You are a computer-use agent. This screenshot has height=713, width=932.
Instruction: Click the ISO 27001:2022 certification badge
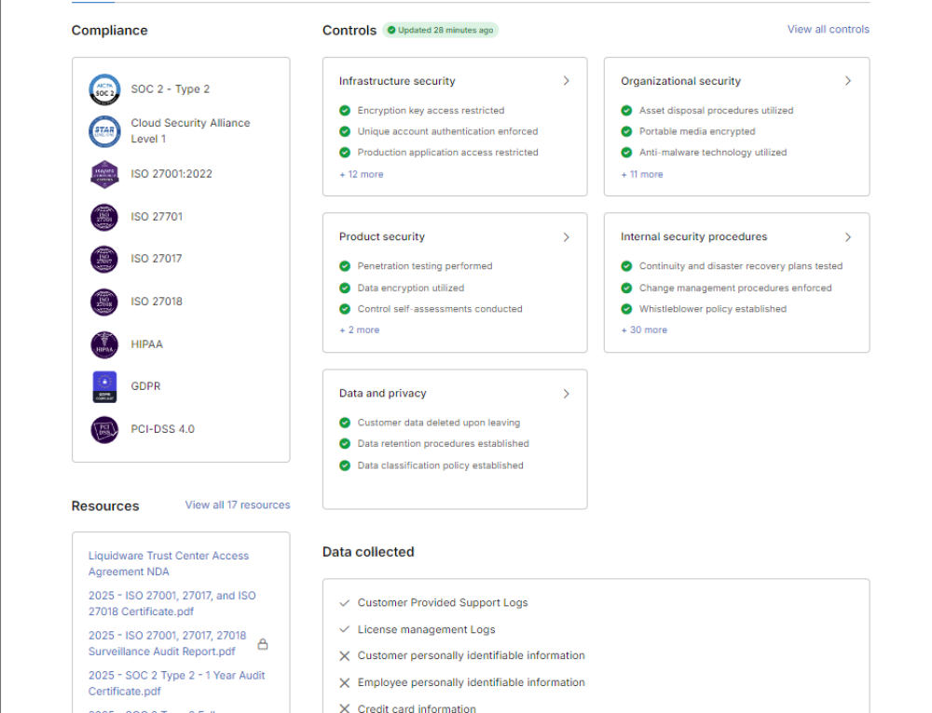(x=104, y=174)
